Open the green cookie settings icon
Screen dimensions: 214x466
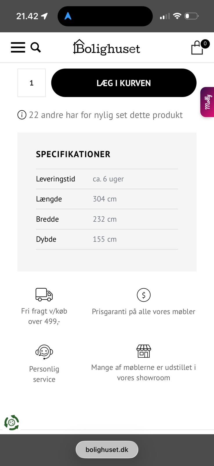point(12,422)
